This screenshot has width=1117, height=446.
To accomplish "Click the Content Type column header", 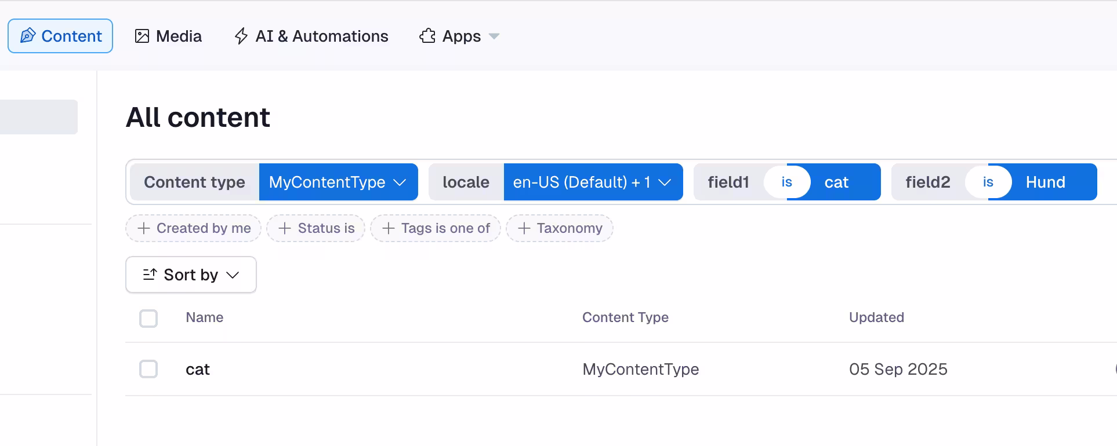I will pos(625,317).
